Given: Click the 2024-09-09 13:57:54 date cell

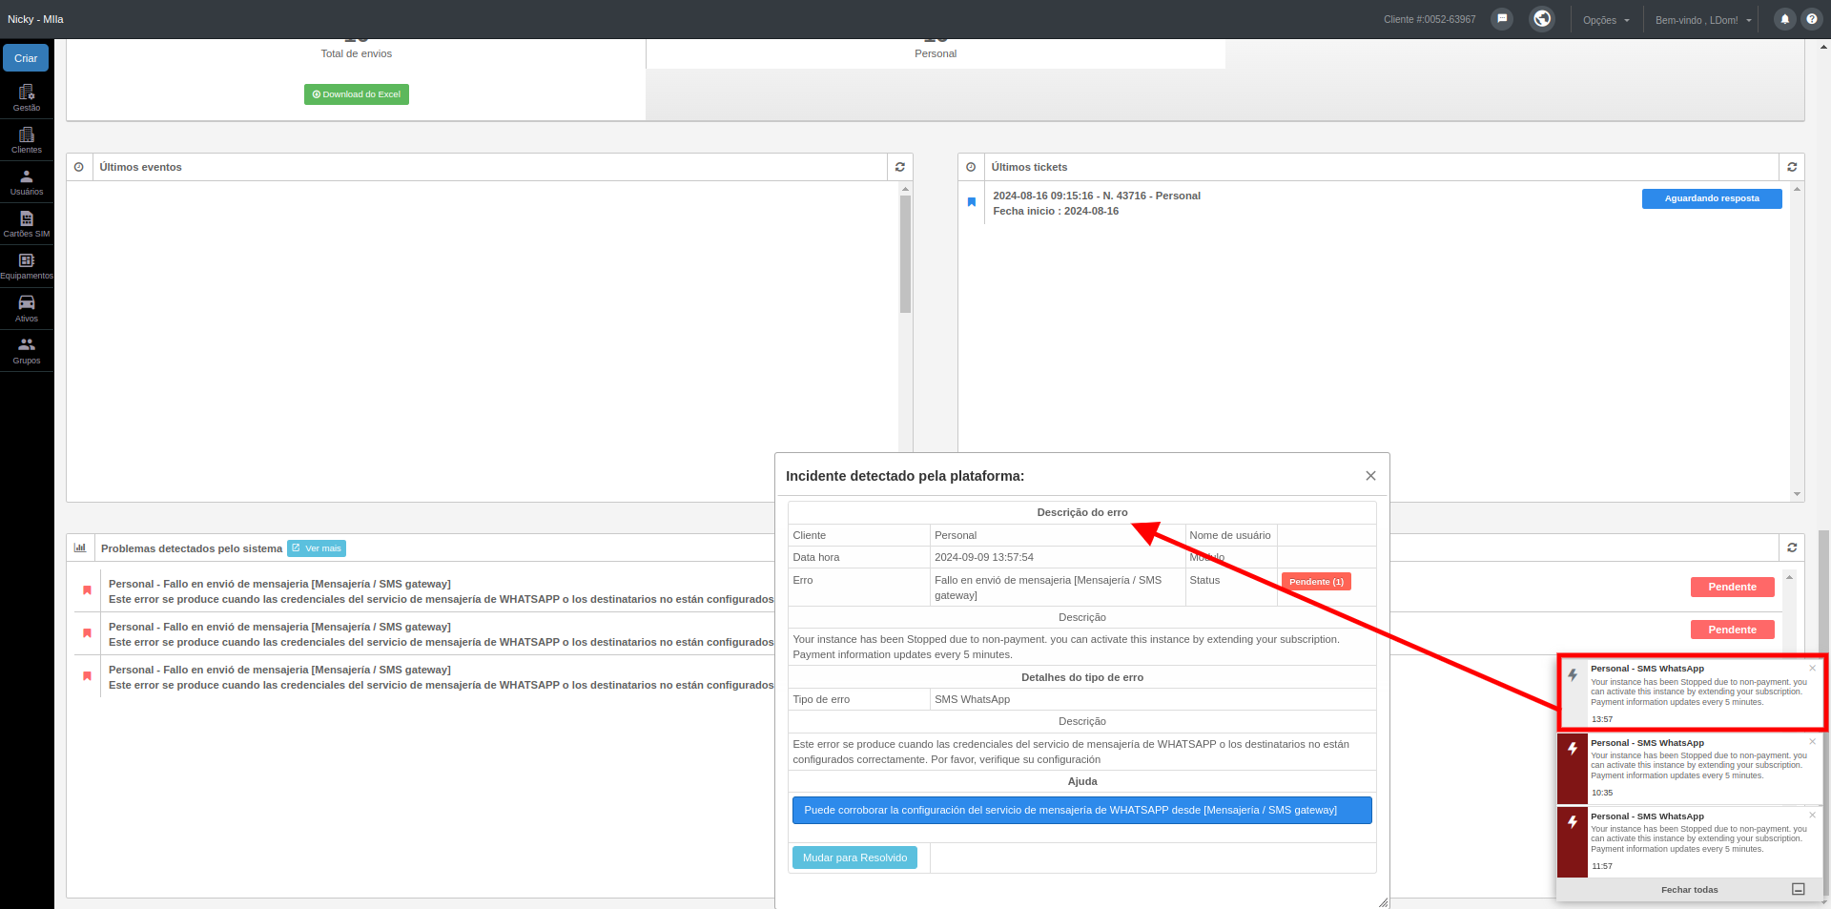Looking at the screenshot, I should point(984,557).
